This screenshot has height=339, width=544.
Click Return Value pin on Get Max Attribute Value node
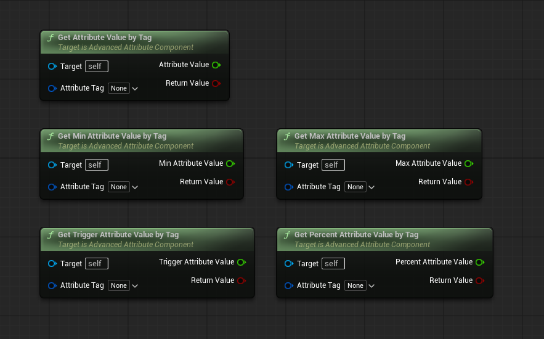coord(469,182)
